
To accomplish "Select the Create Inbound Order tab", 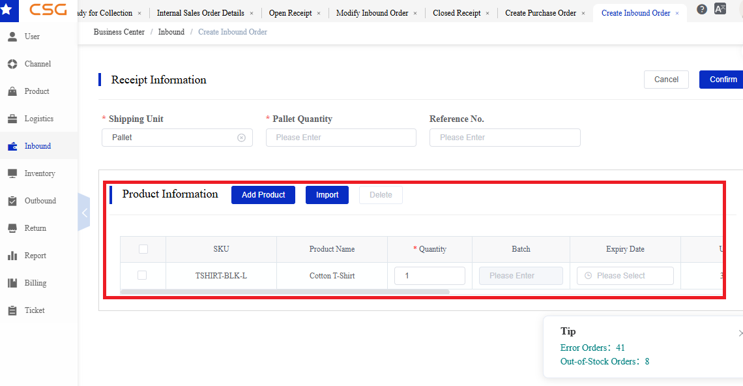I will [636, 13].
